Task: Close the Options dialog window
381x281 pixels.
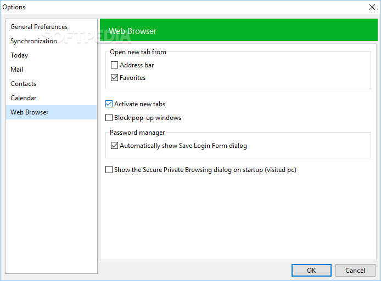Action: coord(372,7)
